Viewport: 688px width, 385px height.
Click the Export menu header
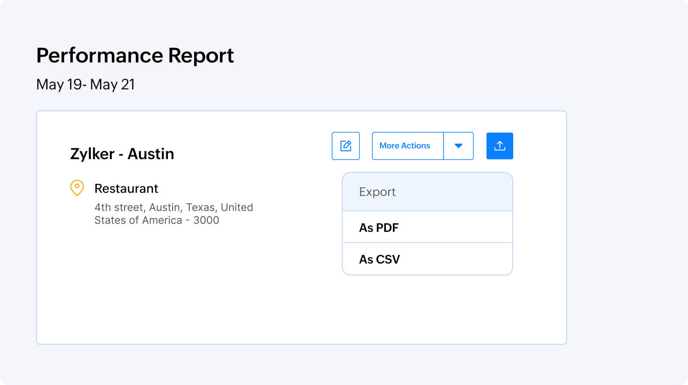(x=377, y=192)
